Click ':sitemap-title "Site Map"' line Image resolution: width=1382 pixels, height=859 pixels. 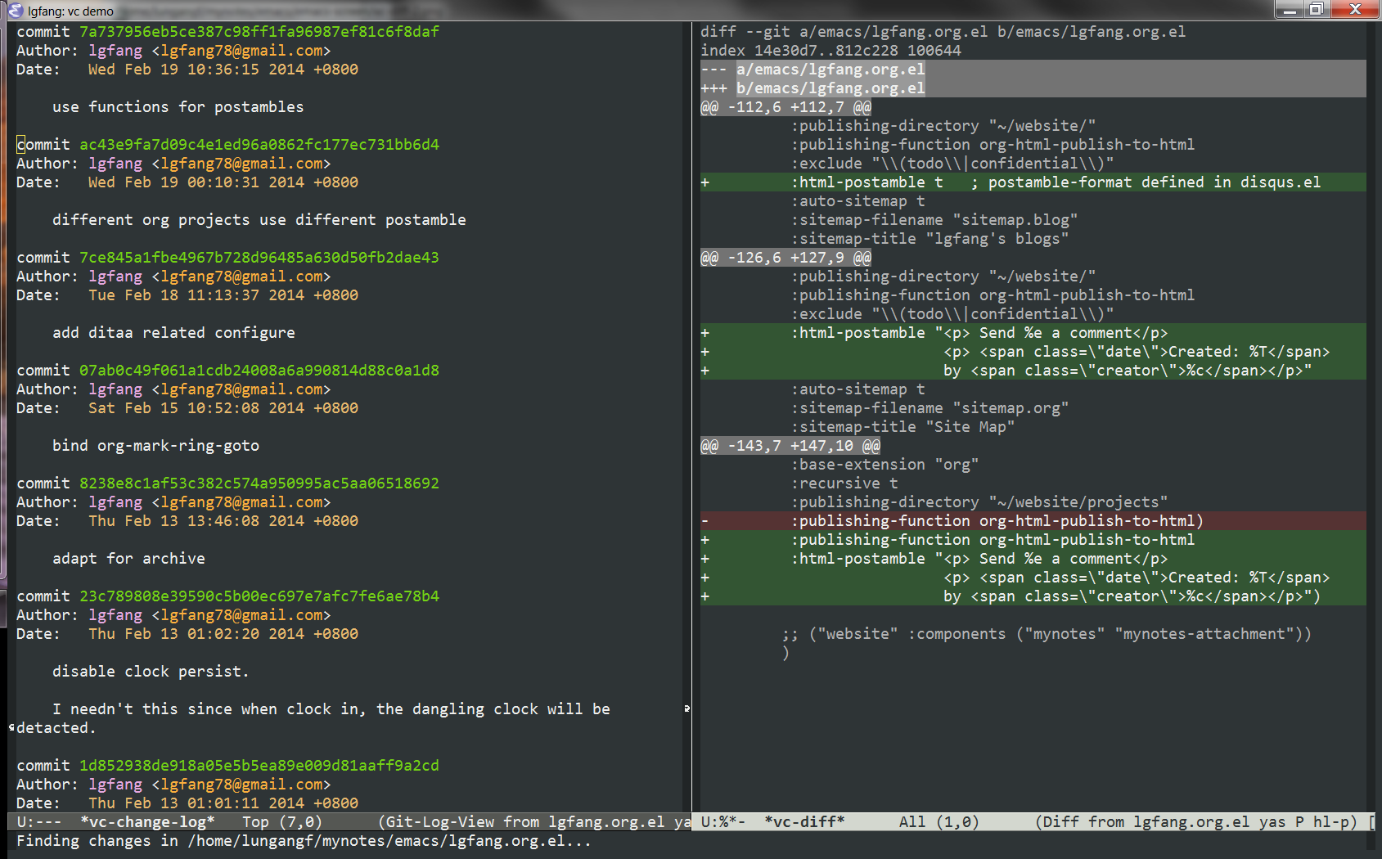pos(903,427)
